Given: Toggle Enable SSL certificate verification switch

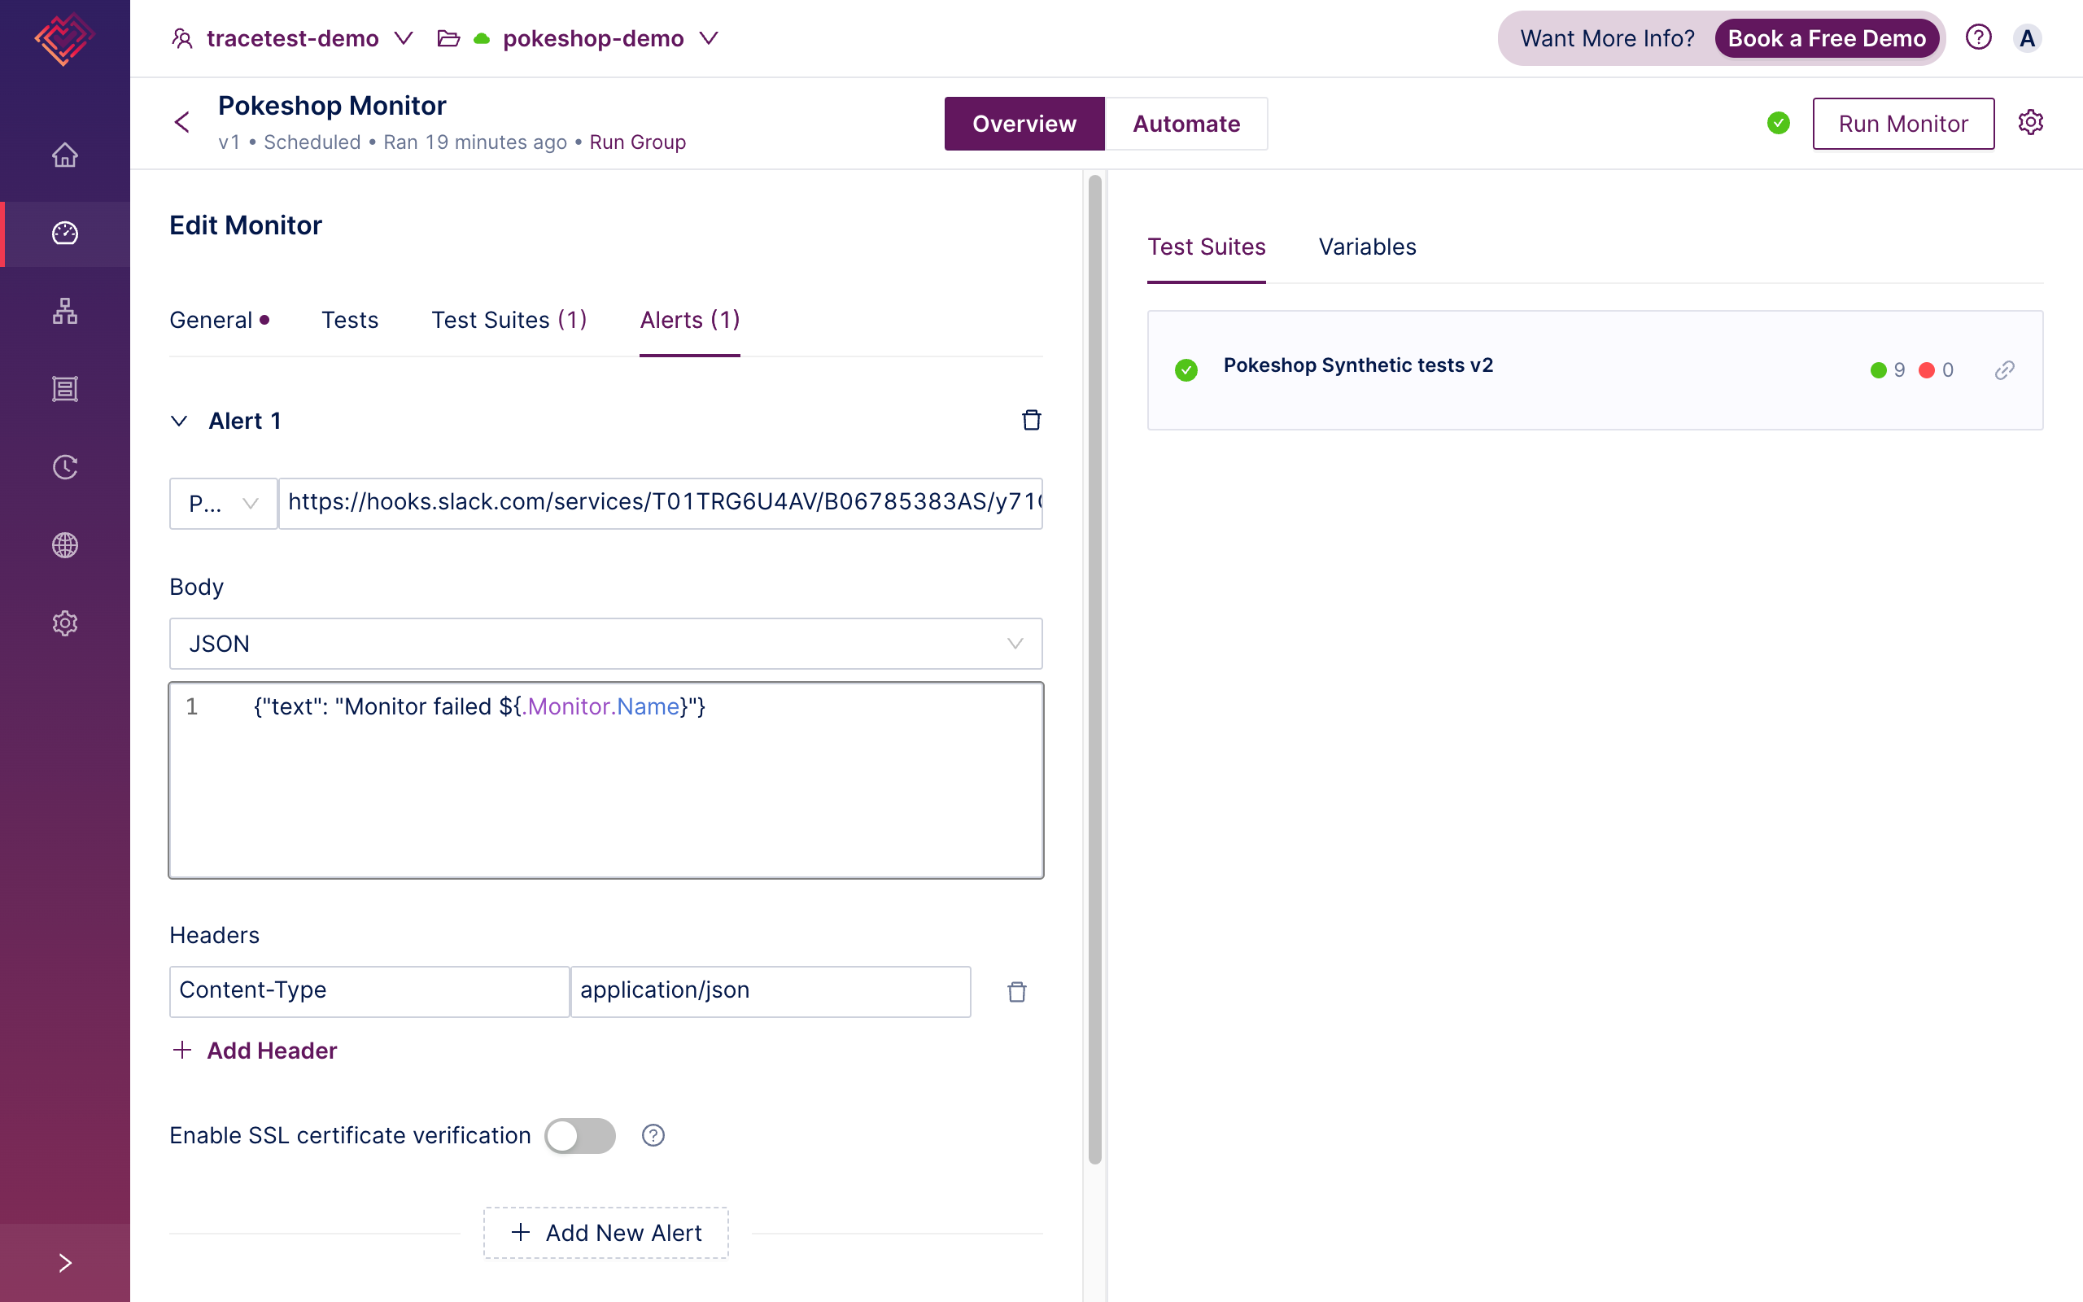Looking at the screenshot, I should (x=580, y=1135).
